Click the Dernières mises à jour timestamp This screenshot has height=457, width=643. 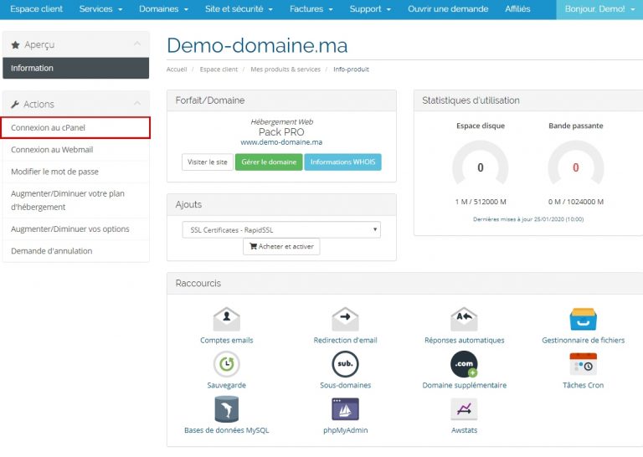(528, 219)
